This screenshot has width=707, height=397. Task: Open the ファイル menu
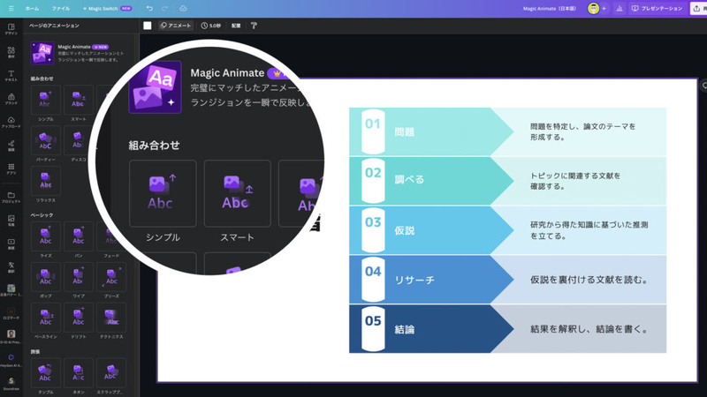click(x=60, y=9)
